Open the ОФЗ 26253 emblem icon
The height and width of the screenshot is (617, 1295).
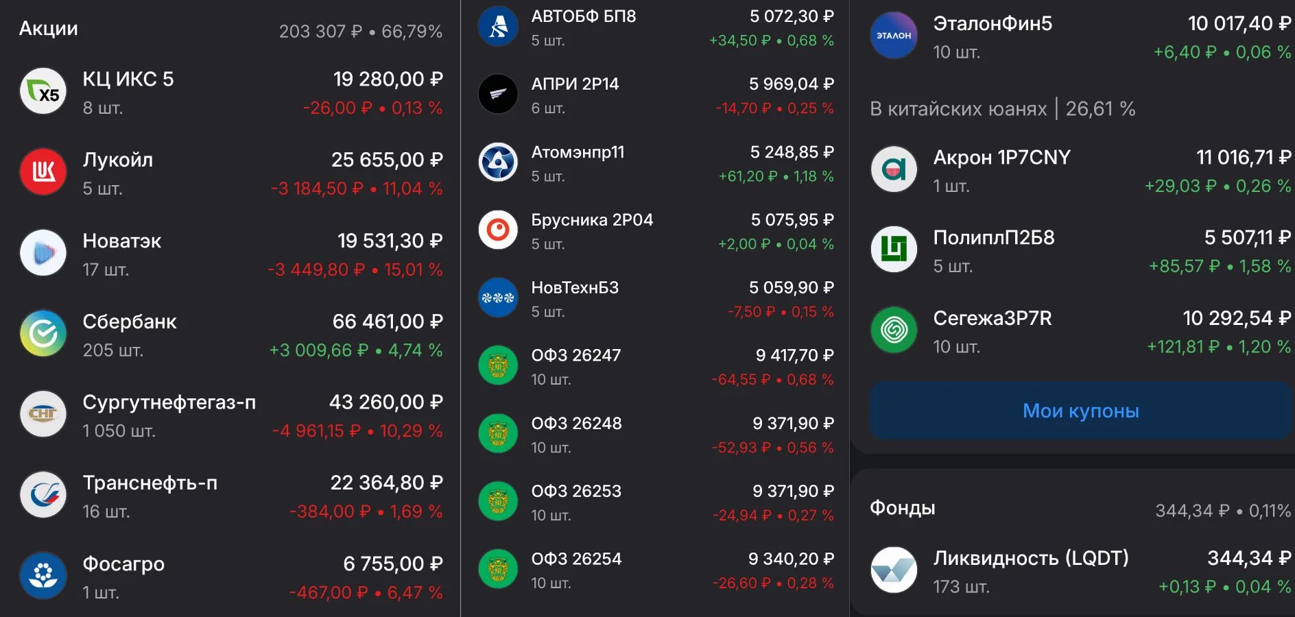click(x=498, y=501)
